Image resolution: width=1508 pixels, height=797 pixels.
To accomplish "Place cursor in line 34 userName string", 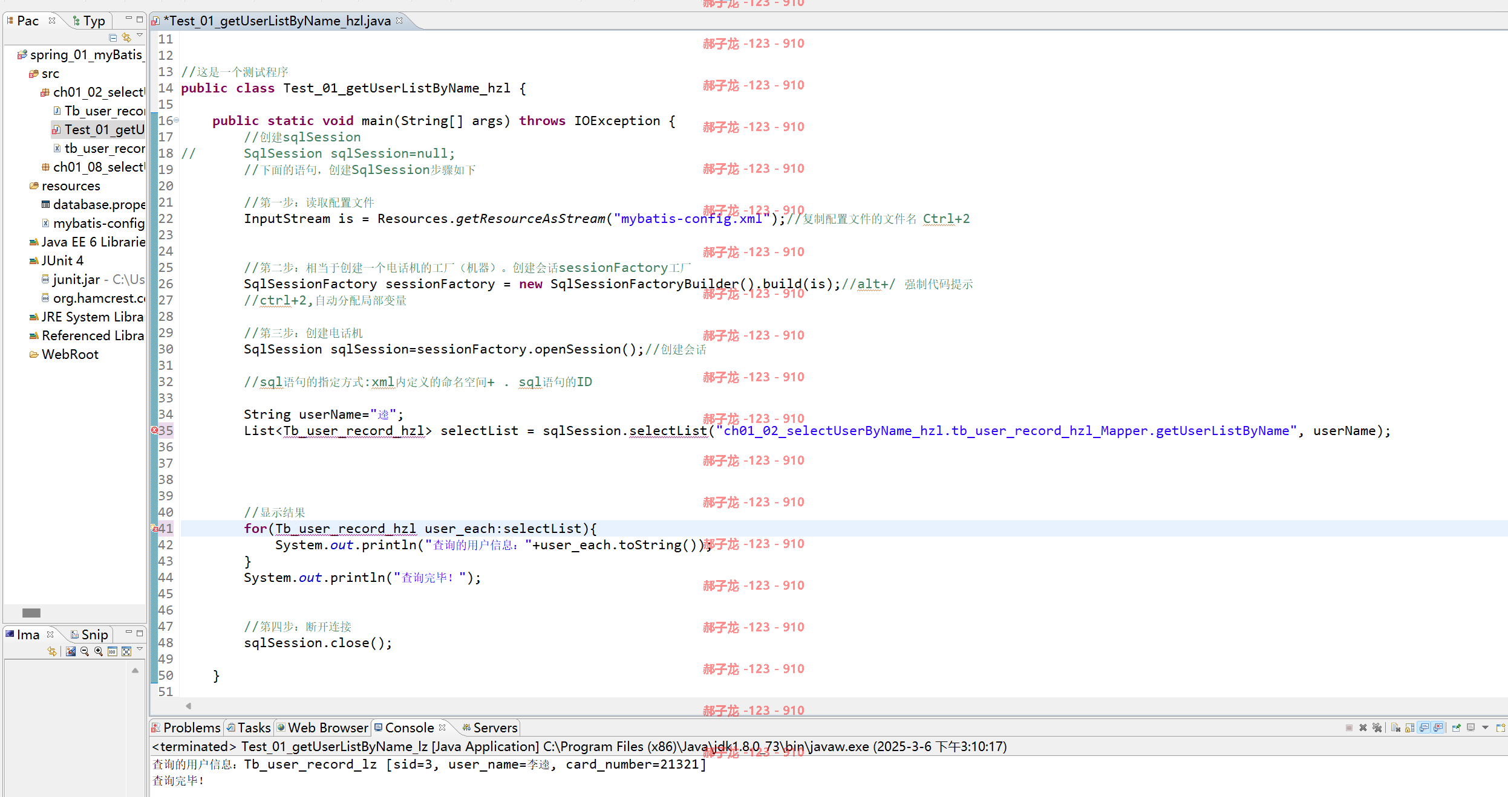I will pos(383,415).
